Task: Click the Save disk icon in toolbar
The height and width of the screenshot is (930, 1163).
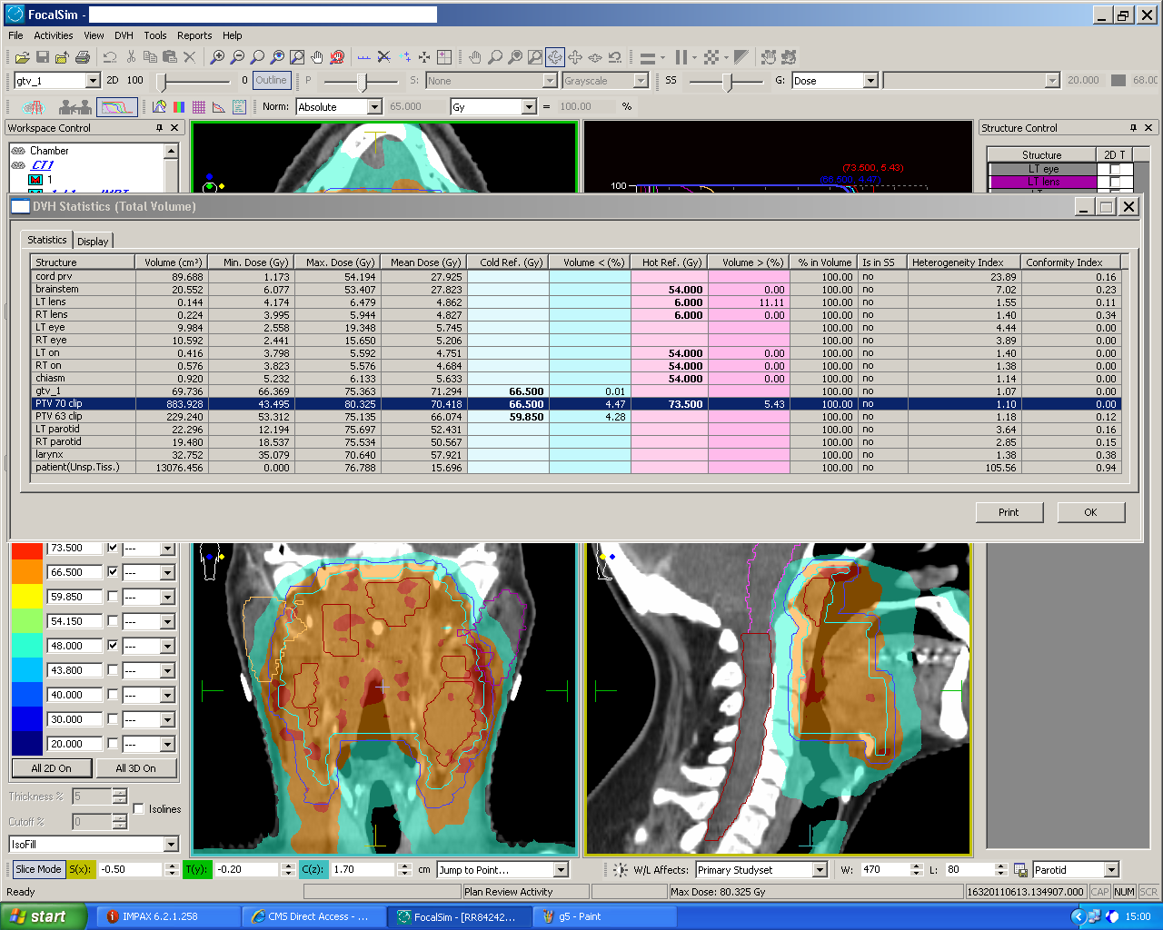Action: click(42, 57)
